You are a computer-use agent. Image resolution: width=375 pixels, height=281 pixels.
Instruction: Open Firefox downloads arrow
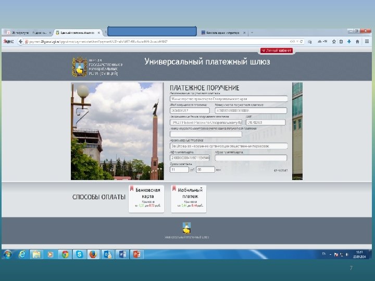click(349, 42)
